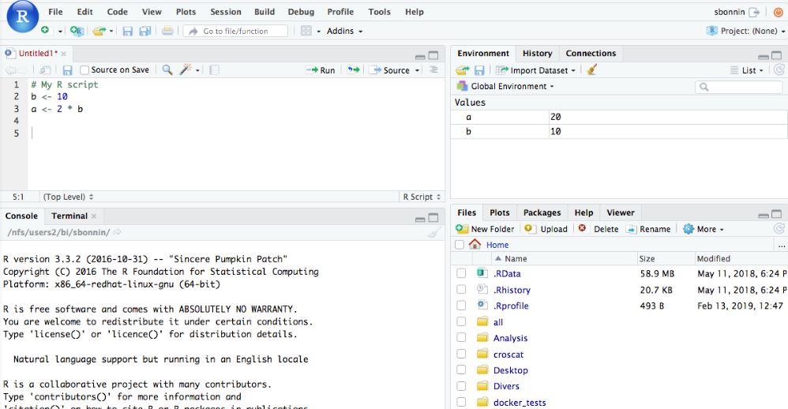788x409 pixels.
Task: Click the Delete button in Files
Action: coord(598,229)
